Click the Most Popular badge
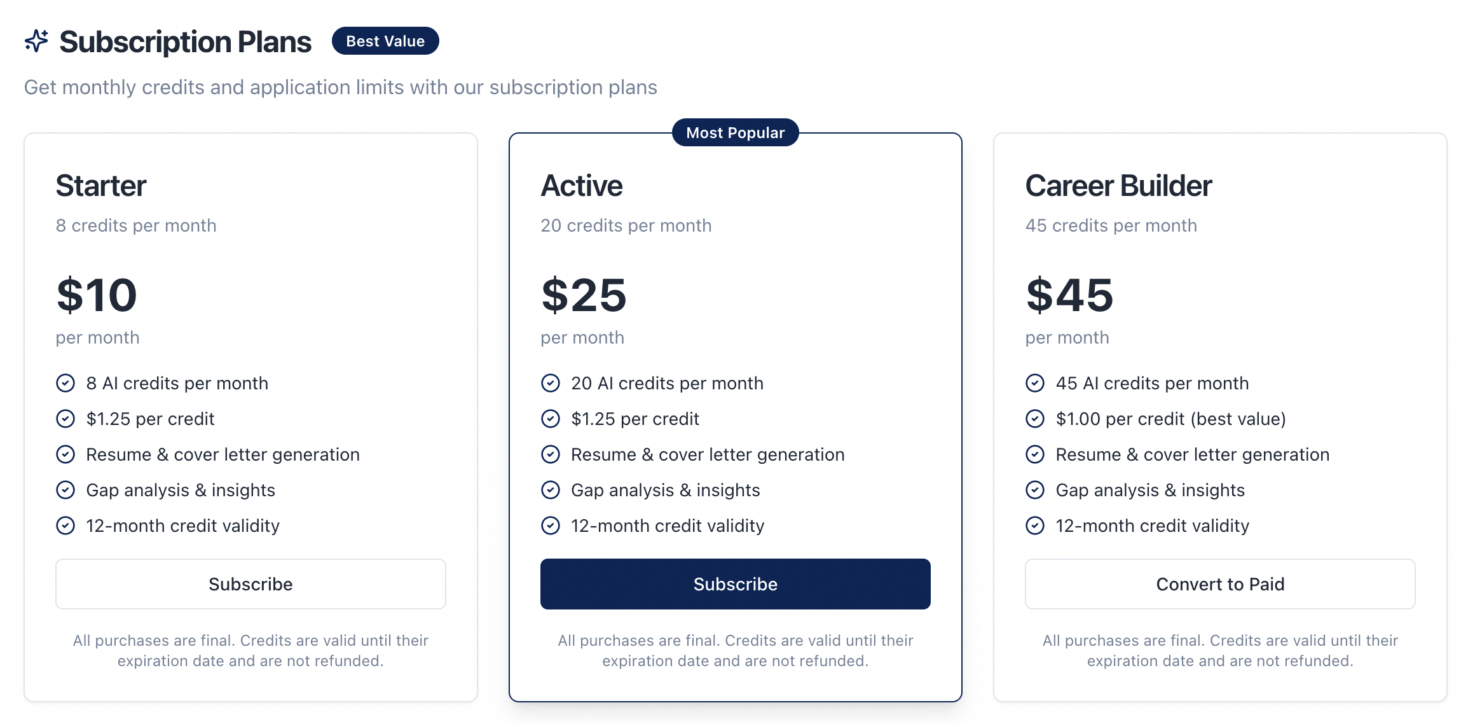 coord(735,132)
